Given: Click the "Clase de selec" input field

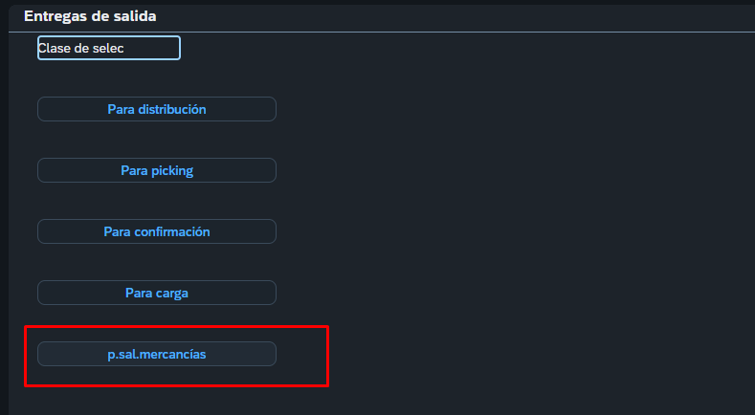Looking at the screenshot, I should [x=109, y=48].
